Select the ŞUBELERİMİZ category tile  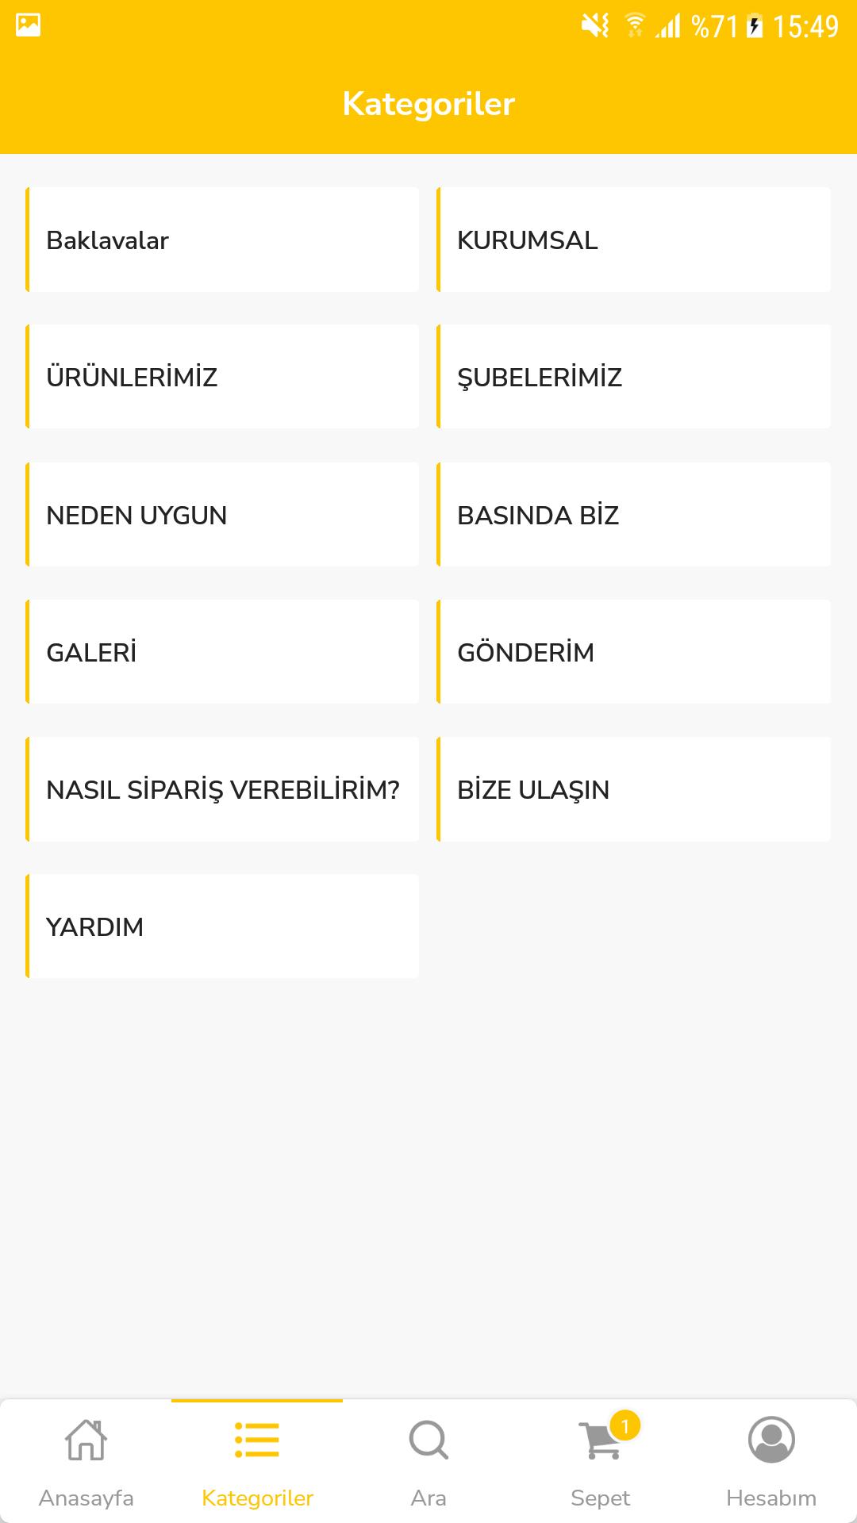[633, 377]
